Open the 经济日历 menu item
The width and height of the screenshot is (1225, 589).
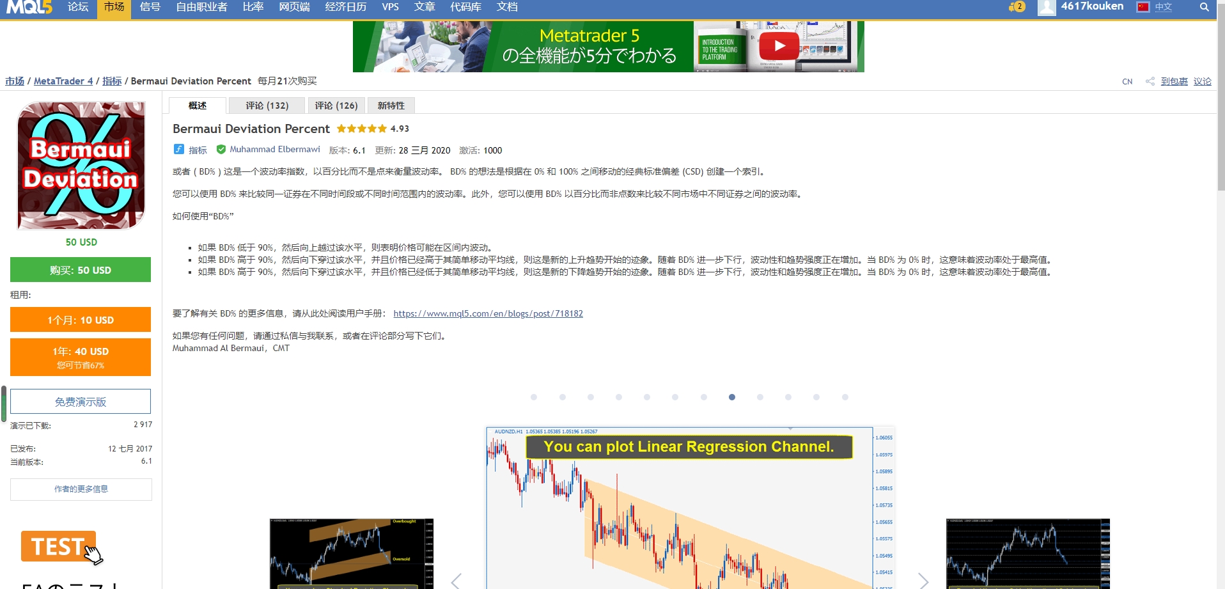(x=345, y=7)
